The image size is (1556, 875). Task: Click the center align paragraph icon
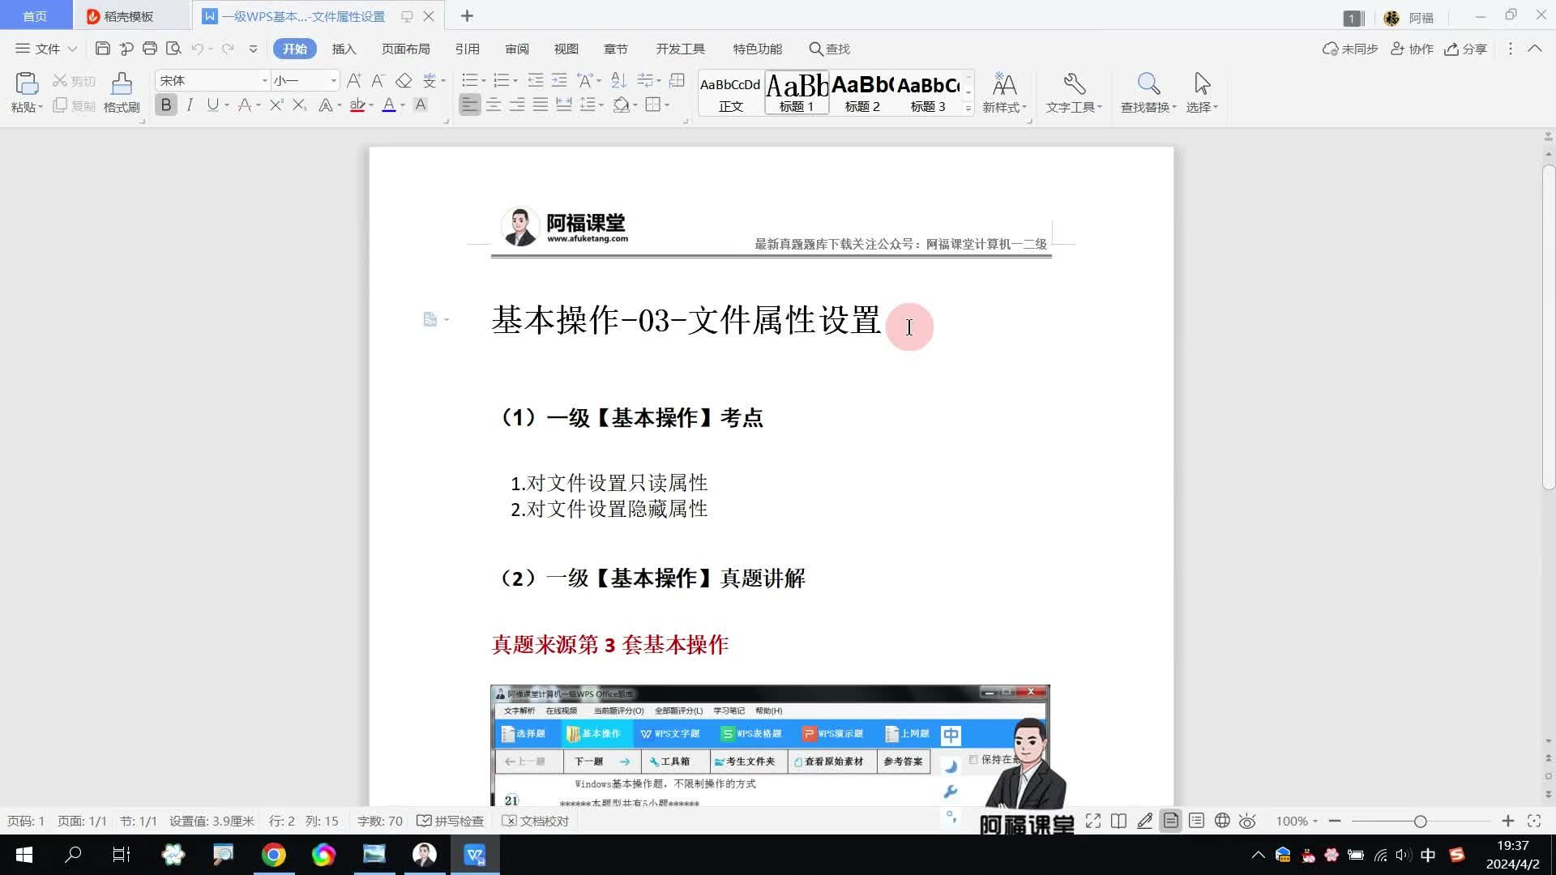point(493,105)
